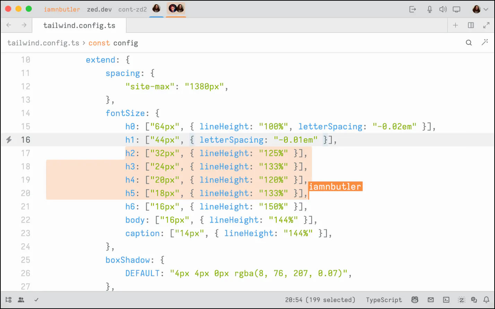The width and height of the screenshot is (495, 309).
Task: Click the code action lightning on line 16
Action: (9, 140)
